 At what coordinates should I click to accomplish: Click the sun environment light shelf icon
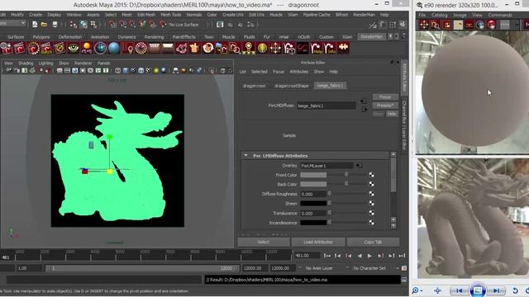(87, 48)
